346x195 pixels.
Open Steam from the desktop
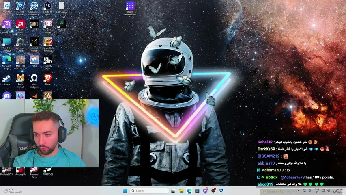6,80
